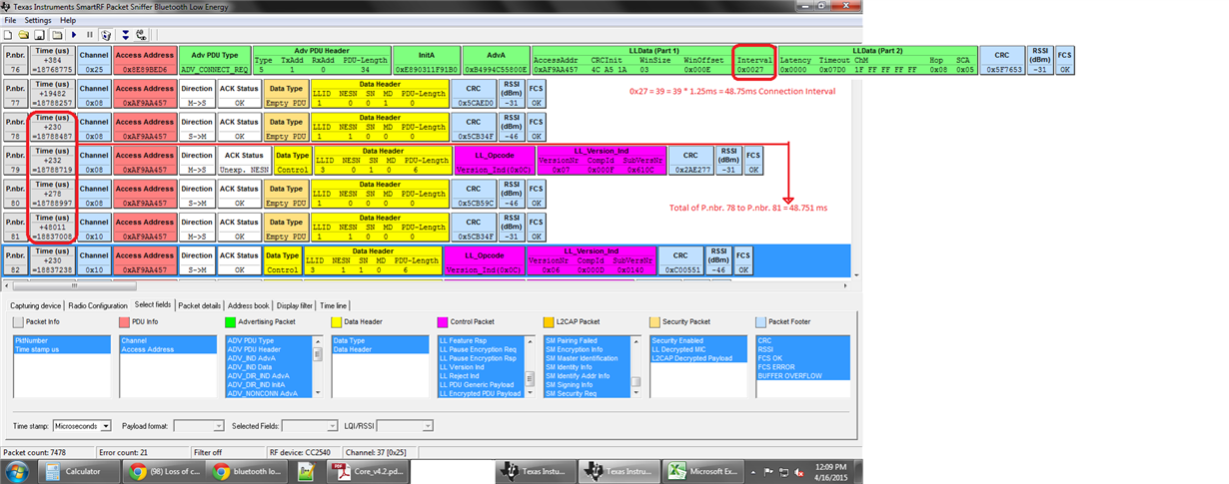Click the L2CAP Packet orange color swatch
This screenshot has width=1229, height=484.
[550, 322]
